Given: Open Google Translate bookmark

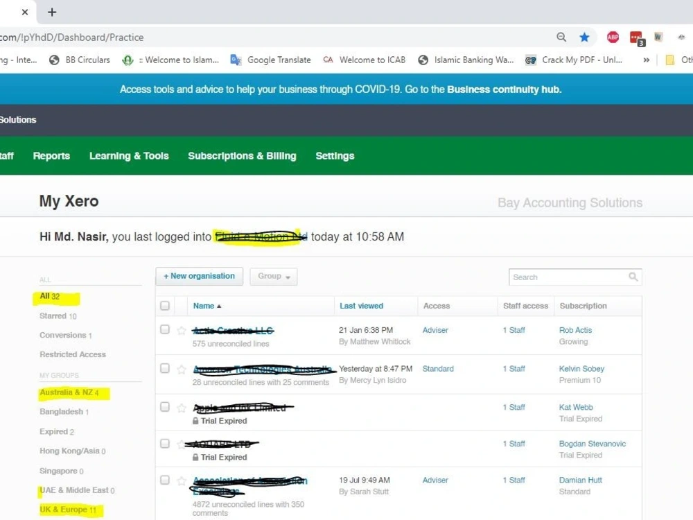Looking at the screenshot, I should [270, 60].
